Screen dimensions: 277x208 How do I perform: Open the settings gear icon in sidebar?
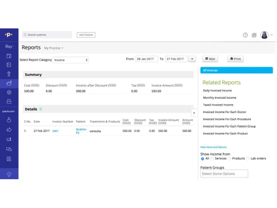pos(9,92)
